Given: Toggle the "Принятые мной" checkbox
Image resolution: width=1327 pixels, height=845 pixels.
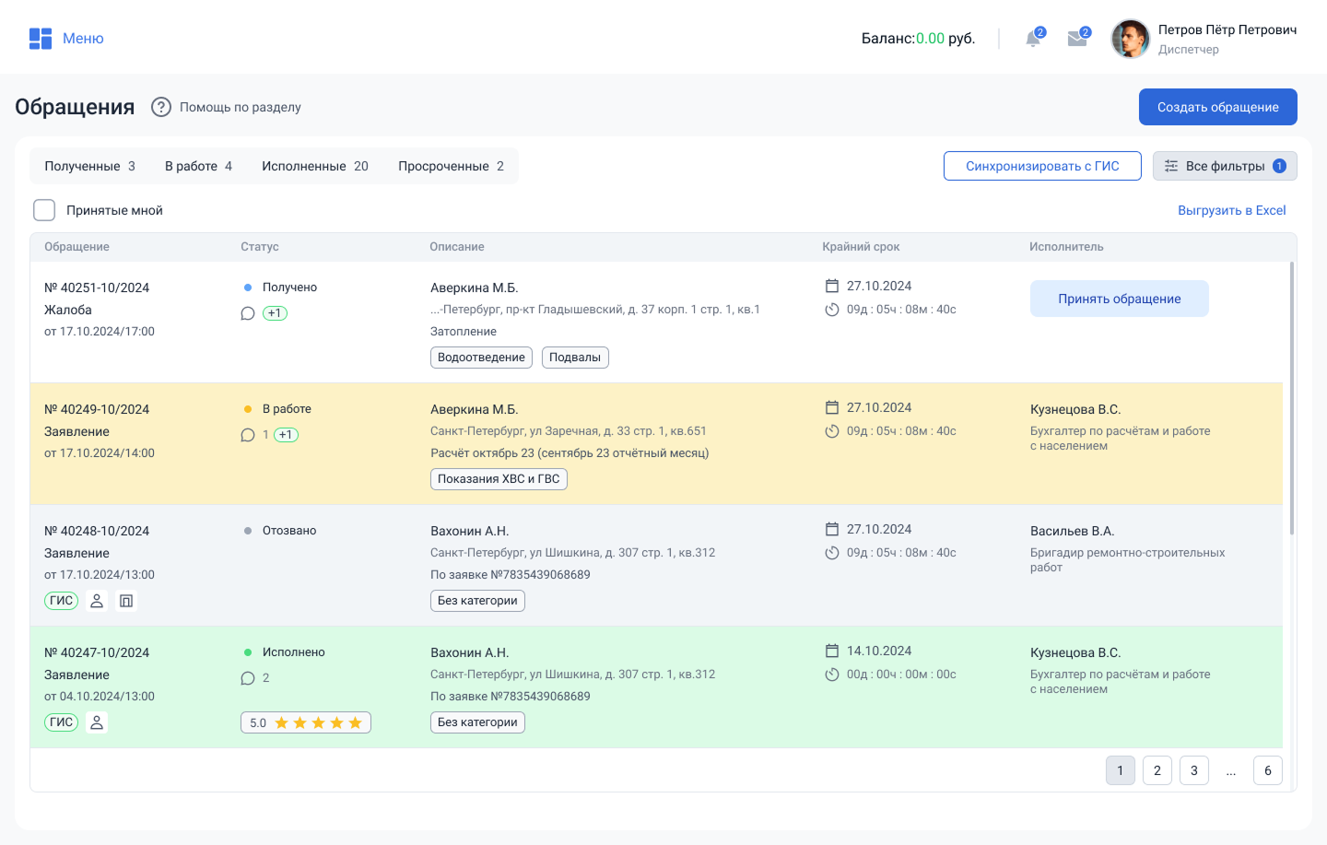Looking at the screenshot, I should [44, 210].
